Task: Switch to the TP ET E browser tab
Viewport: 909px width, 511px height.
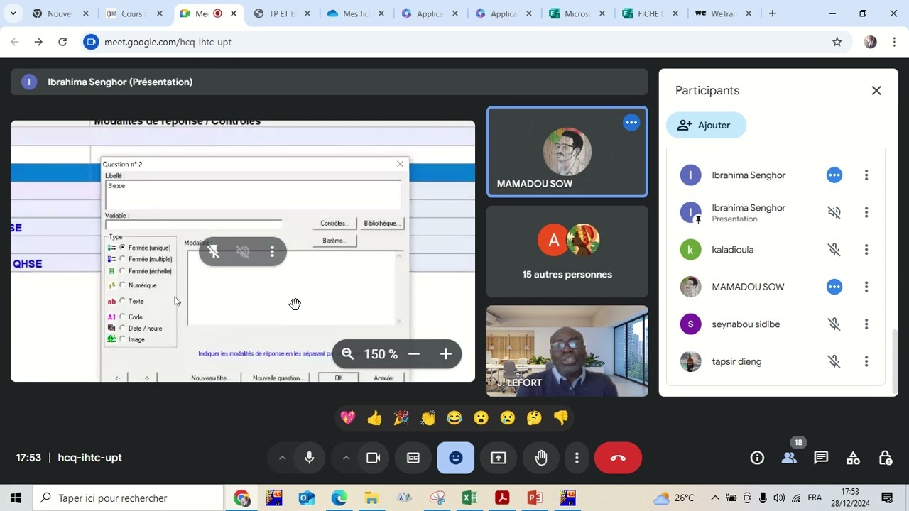Action: tap(281, 13)
